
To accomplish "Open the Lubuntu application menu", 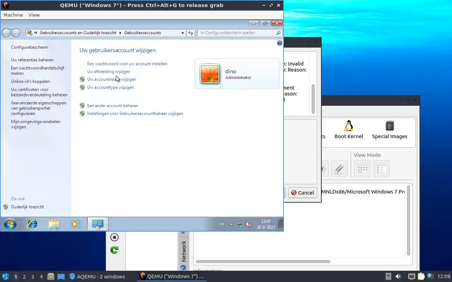I will 5,277.
